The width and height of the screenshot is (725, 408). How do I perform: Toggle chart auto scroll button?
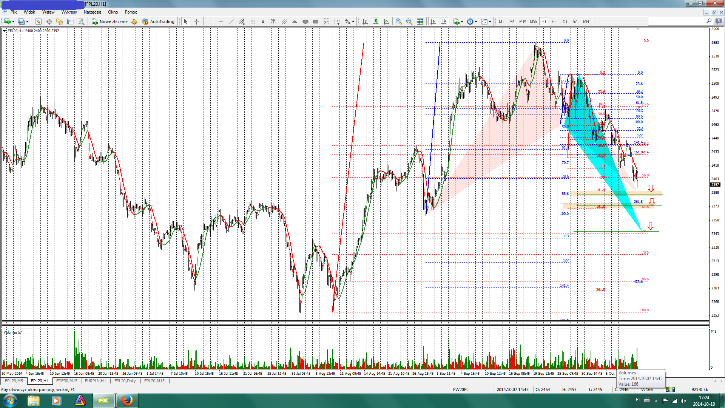click(x=433, y=22)
